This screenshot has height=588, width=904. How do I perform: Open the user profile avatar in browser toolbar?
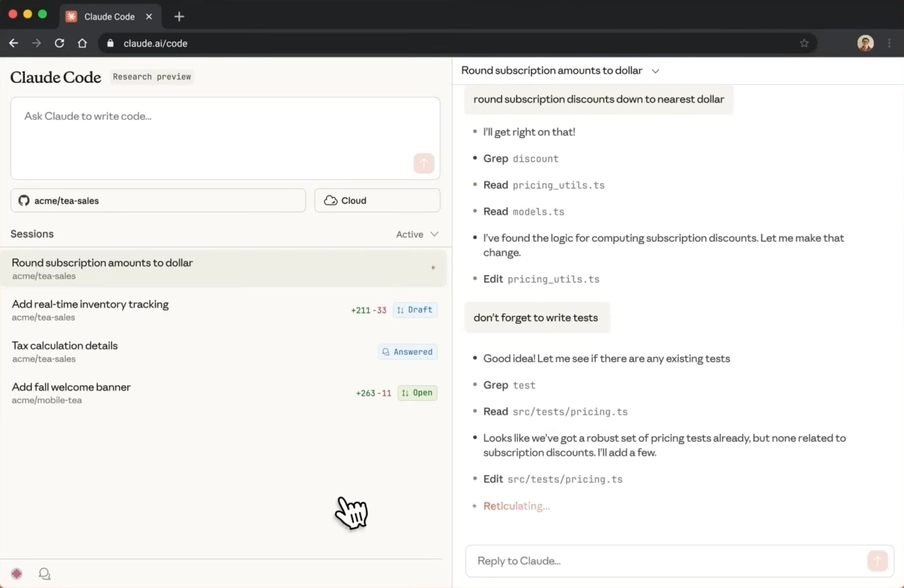865,43
